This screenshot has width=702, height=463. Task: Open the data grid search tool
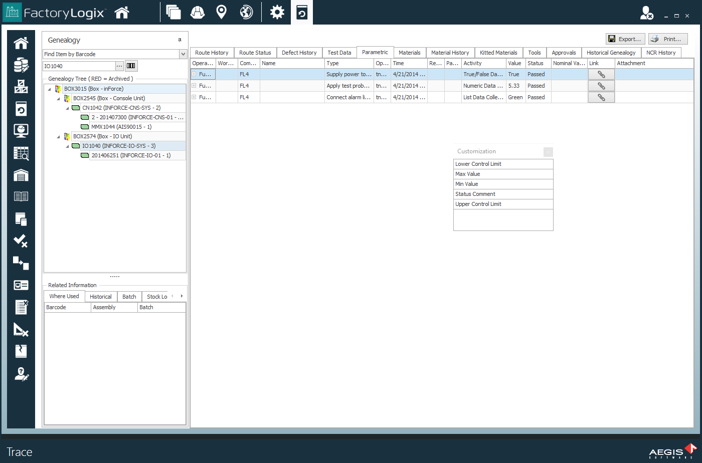pyautogui.click(x=20, y=154)
